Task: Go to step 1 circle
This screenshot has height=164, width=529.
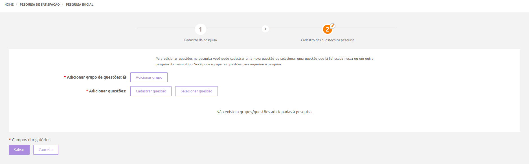Action: (x=200, y=29)
